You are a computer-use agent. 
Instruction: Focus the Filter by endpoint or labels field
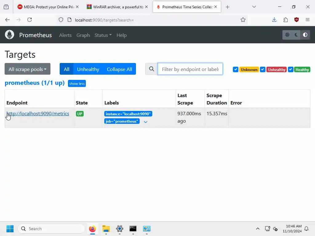point(190,69)
